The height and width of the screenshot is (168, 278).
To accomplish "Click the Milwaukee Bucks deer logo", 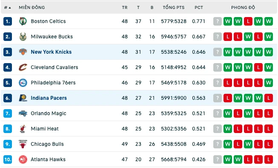I will [23, 37].
